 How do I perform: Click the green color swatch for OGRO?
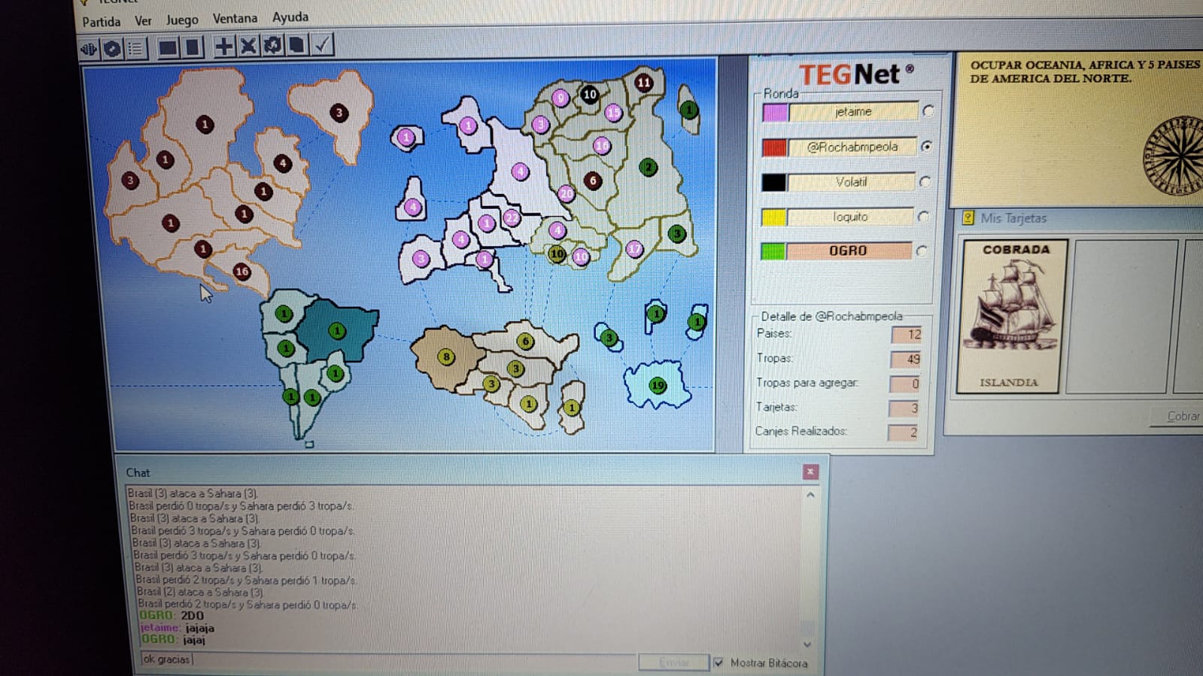(x=773, y=251)
